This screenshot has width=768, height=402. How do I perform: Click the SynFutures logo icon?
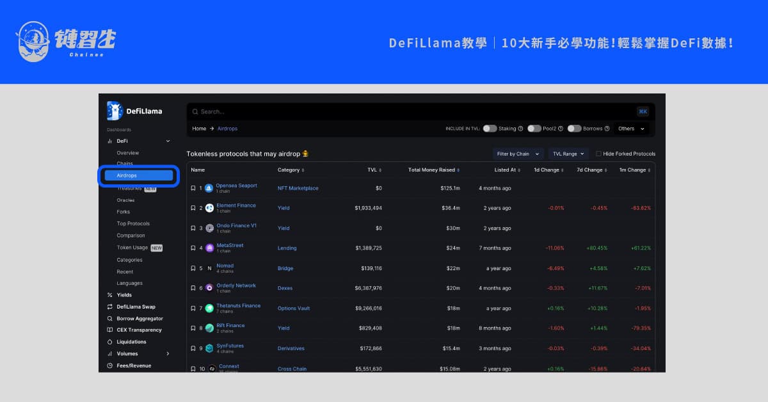click(209, 348)
